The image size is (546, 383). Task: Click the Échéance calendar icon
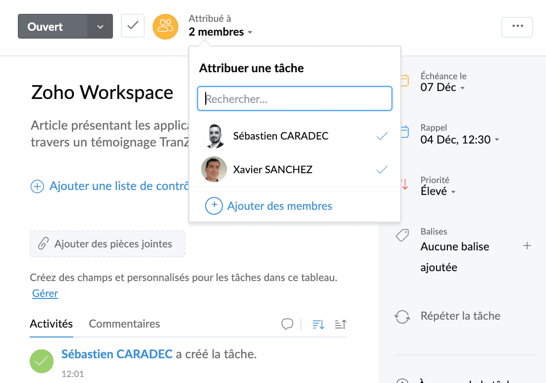405,80
